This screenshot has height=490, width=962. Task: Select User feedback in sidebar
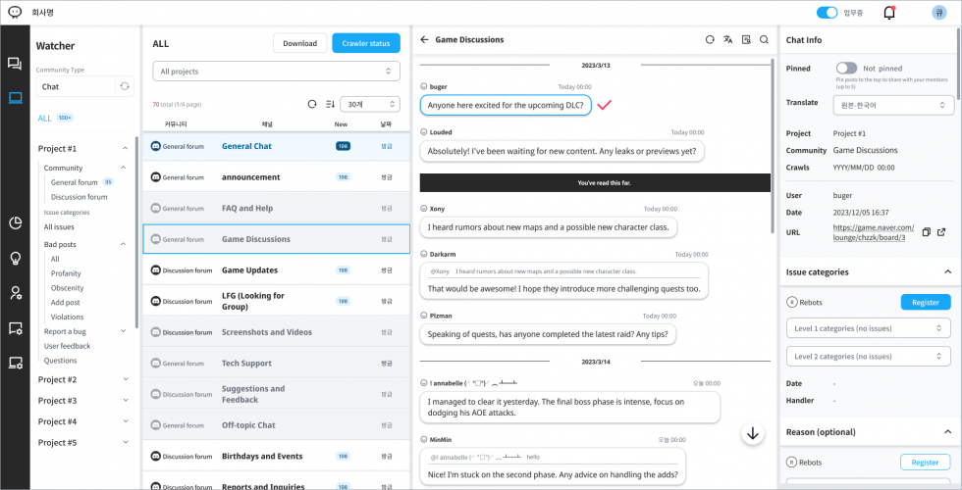tap(67, 345)
